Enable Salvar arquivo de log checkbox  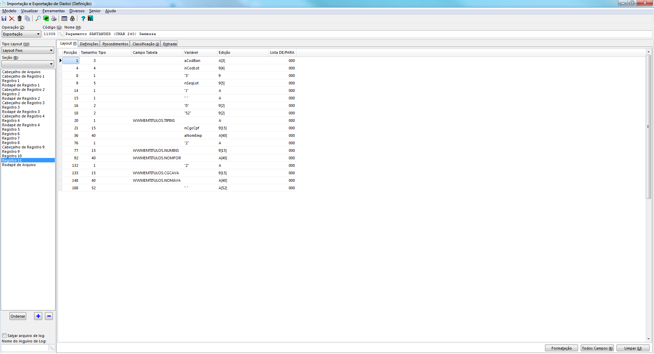pos(4,336)
